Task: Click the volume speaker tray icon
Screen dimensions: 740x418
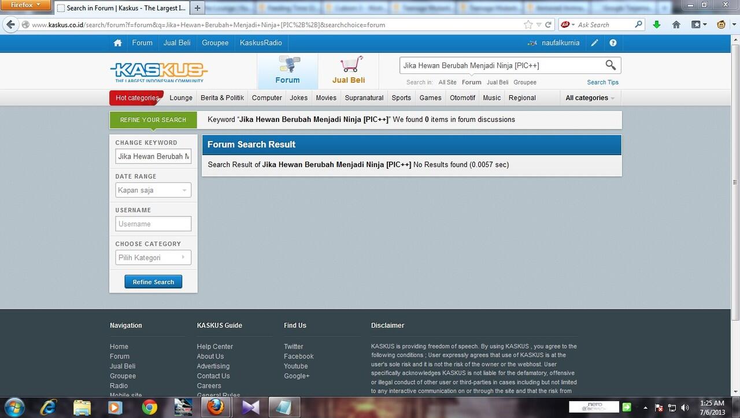Action: point(684,408)
